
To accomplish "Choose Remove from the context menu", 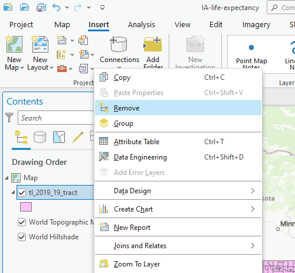I will (178, 108).
